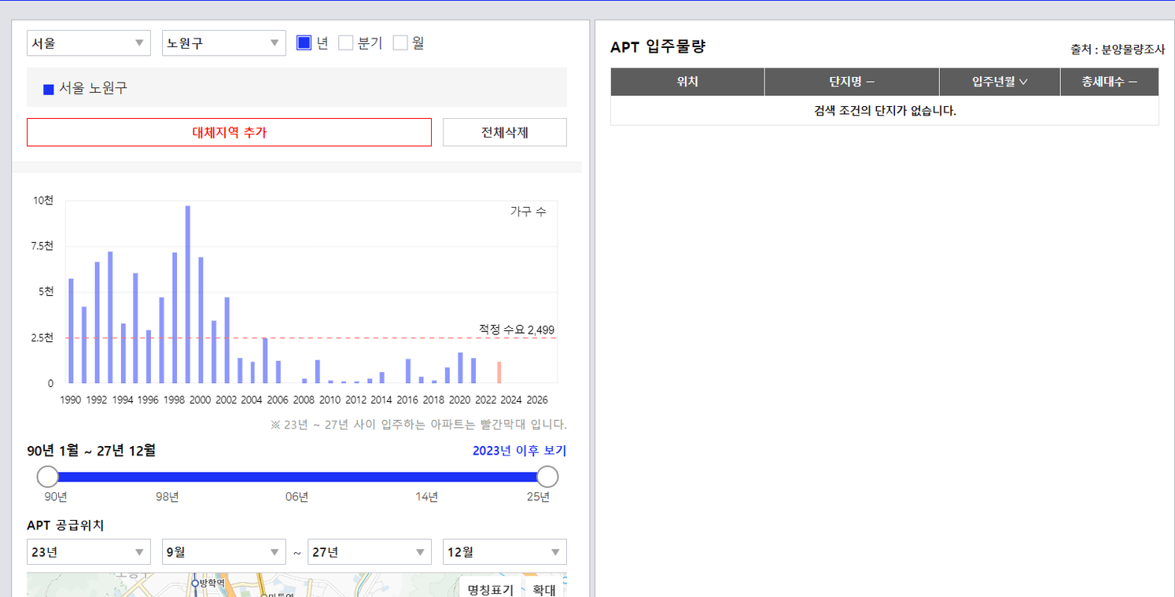Screen dimensions: 1175x597
Task: Click the 98년 slider tick label
Action: click(168, 496)
